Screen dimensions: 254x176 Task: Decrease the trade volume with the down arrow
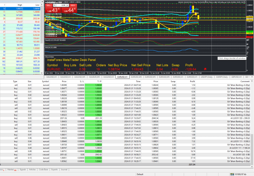(x=54, y=5)
